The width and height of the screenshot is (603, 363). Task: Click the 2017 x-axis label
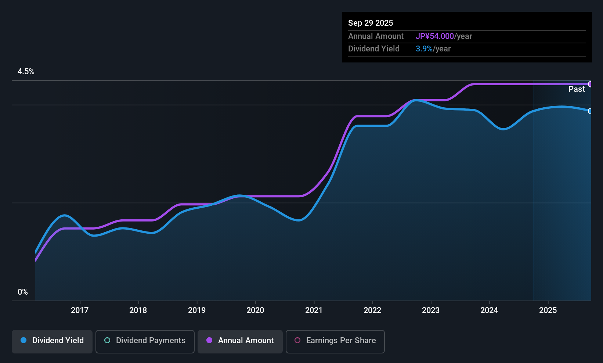(x=80, y=310)
